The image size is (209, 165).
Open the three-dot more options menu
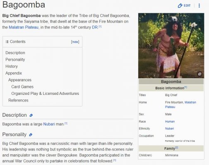click(x=199, y=5)
